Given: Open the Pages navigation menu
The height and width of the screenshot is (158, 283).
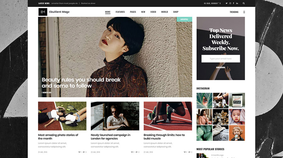Looking at the screenshot, I should pos(133,12).
